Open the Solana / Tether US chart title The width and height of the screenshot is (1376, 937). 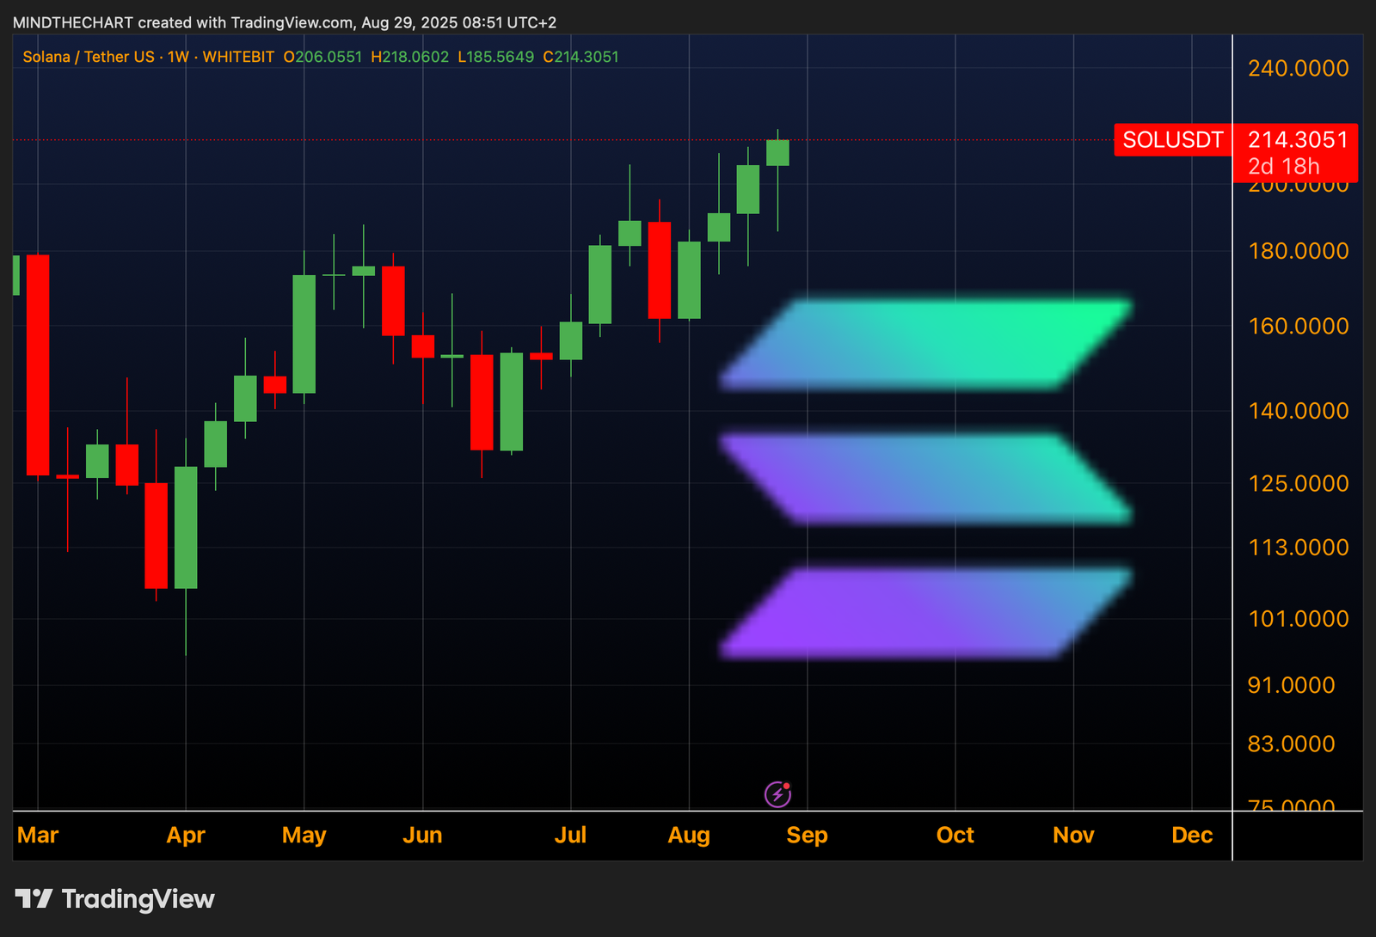tap(89, 57)
